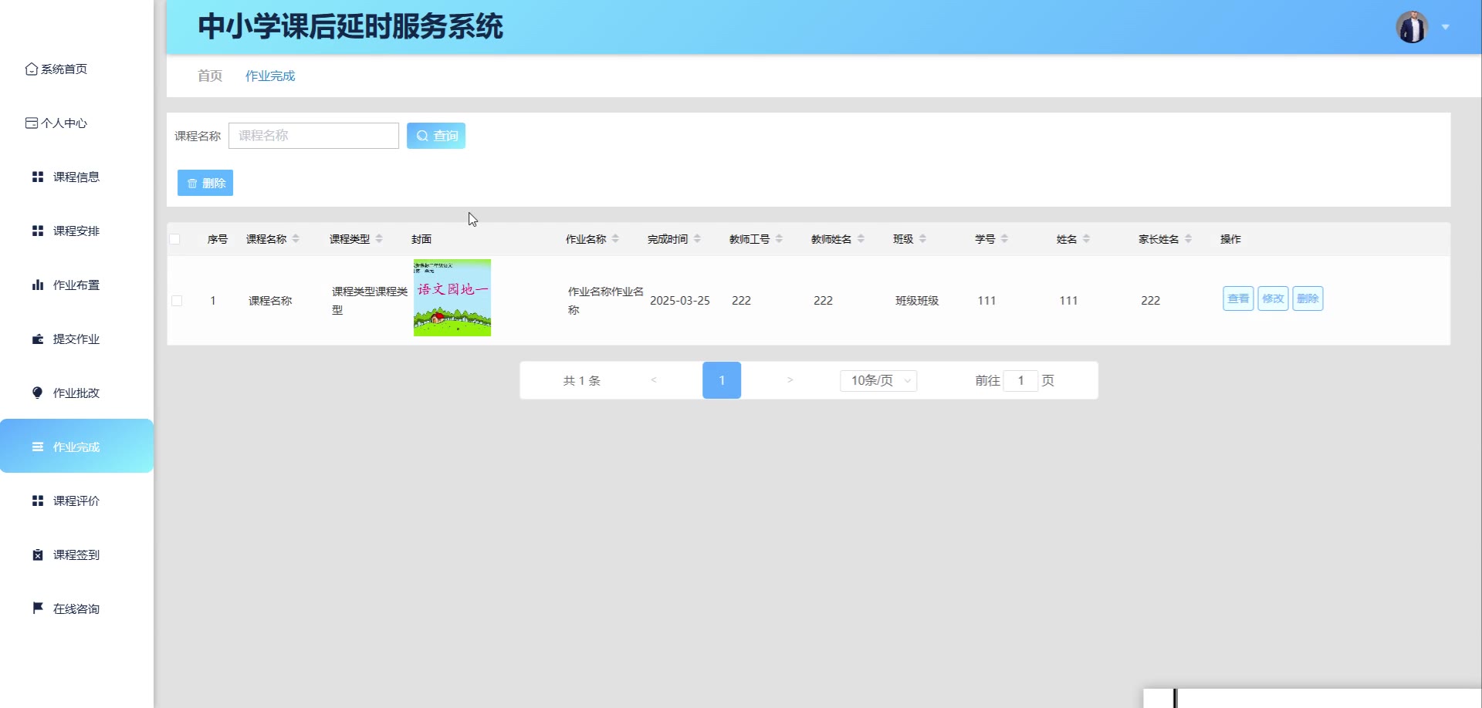Click the 修改 button in row 1

pyautogui.click(x=1273, y=298)
